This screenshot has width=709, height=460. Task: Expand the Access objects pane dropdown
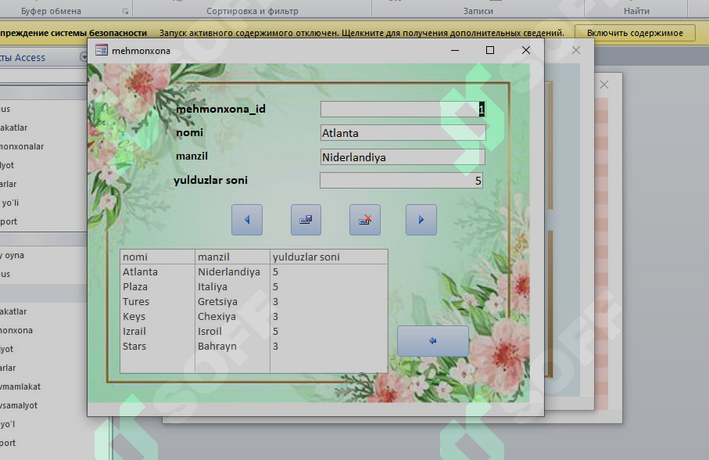pos(84,57)
